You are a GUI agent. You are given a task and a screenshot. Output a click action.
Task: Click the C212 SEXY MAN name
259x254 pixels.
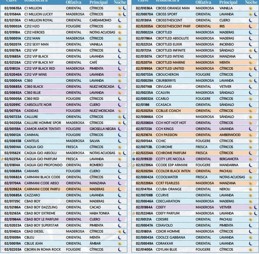36,44
